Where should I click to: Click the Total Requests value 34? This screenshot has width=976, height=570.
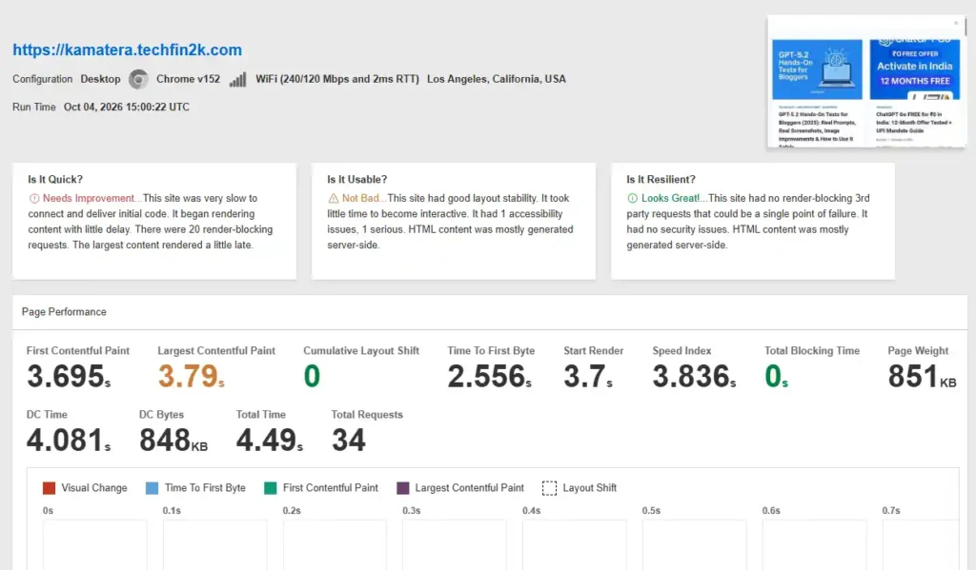click(349, 440)
